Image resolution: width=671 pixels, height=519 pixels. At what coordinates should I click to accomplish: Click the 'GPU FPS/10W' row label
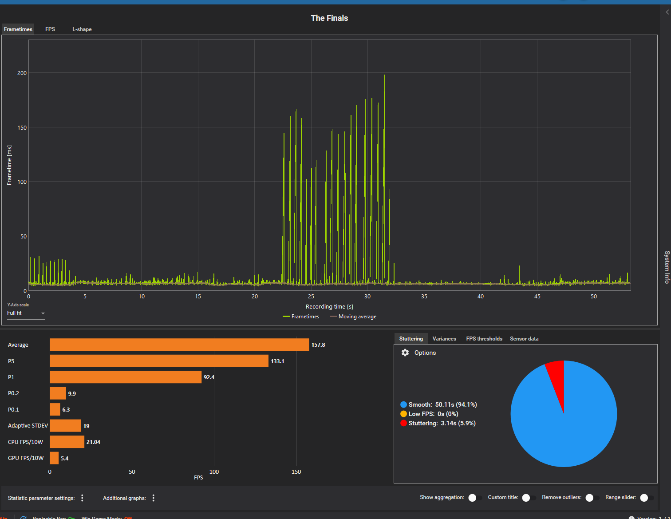coord(26,458)
